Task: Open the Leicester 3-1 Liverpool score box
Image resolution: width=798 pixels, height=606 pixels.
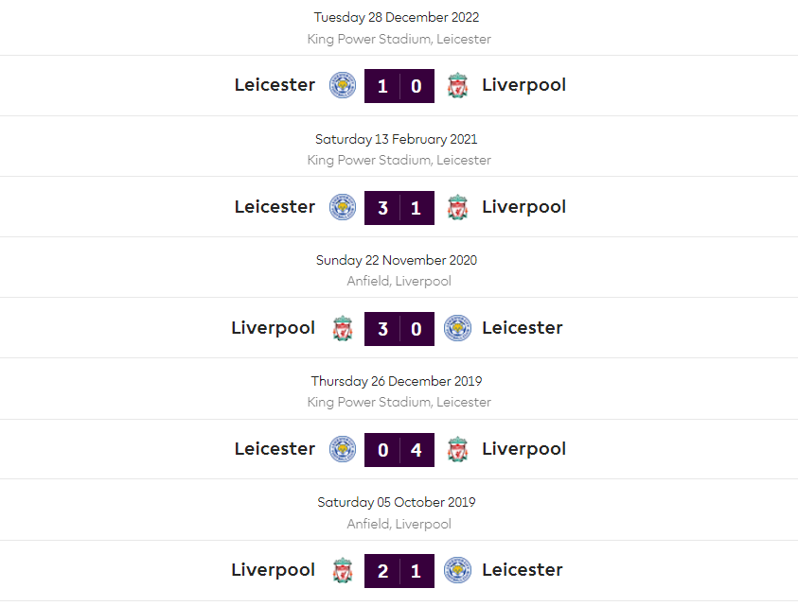Action: [399, 207]
